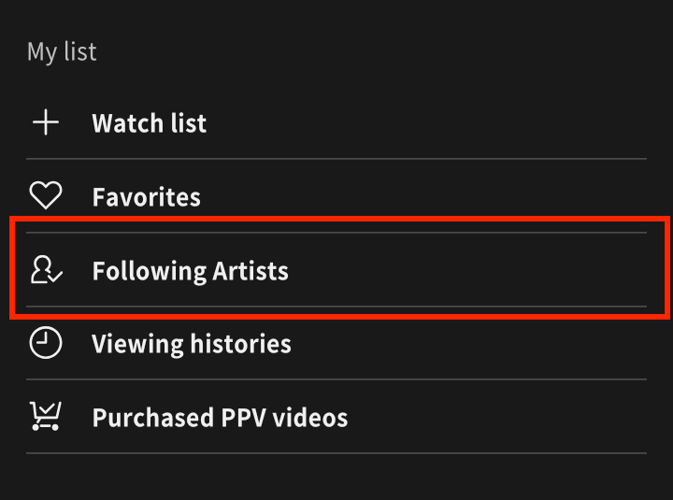Click the plus icon beside Watch list
Image resolution: width=673 pixels, height=500 pixels.
pos(46,122)
